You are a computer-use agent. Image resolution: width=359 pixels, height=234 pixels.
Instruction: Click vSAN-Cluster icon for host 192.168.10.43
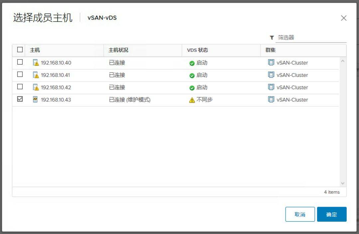(271, 99)
